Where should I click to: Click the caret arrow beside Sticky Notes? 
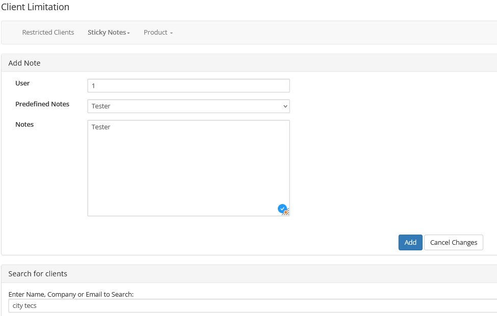(x=128, y=33)
